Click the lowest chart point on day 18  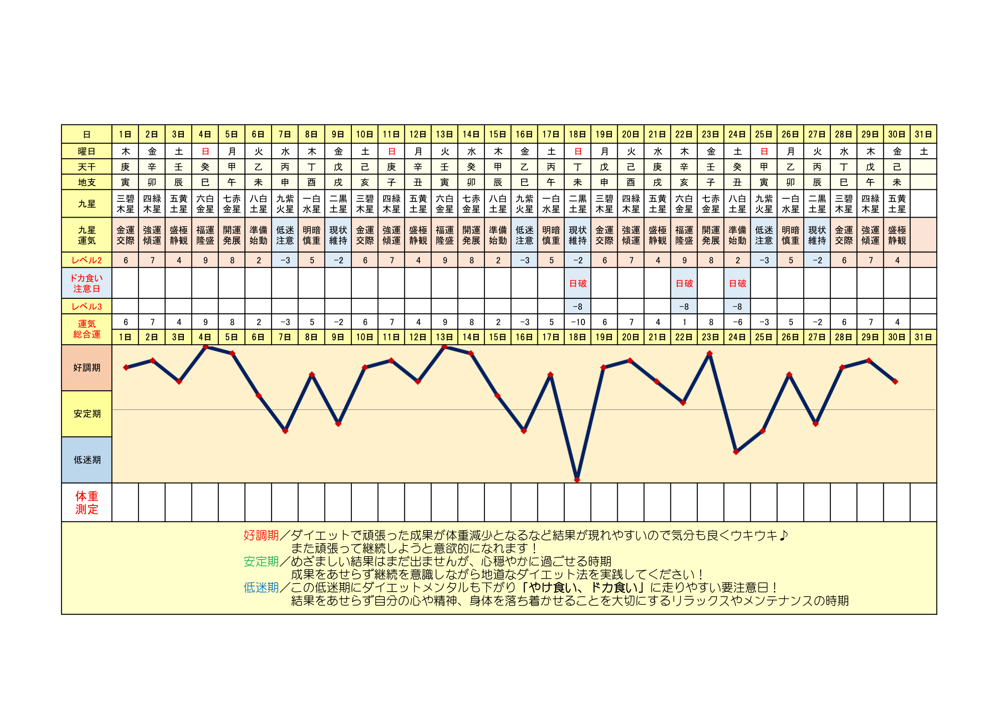click(577, 480)
